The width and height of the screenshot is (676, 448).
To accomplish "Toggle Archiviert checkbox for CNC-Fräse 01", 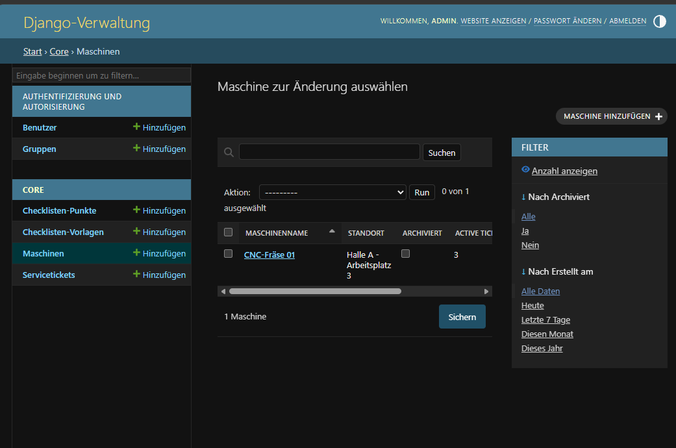I will 405,253.
